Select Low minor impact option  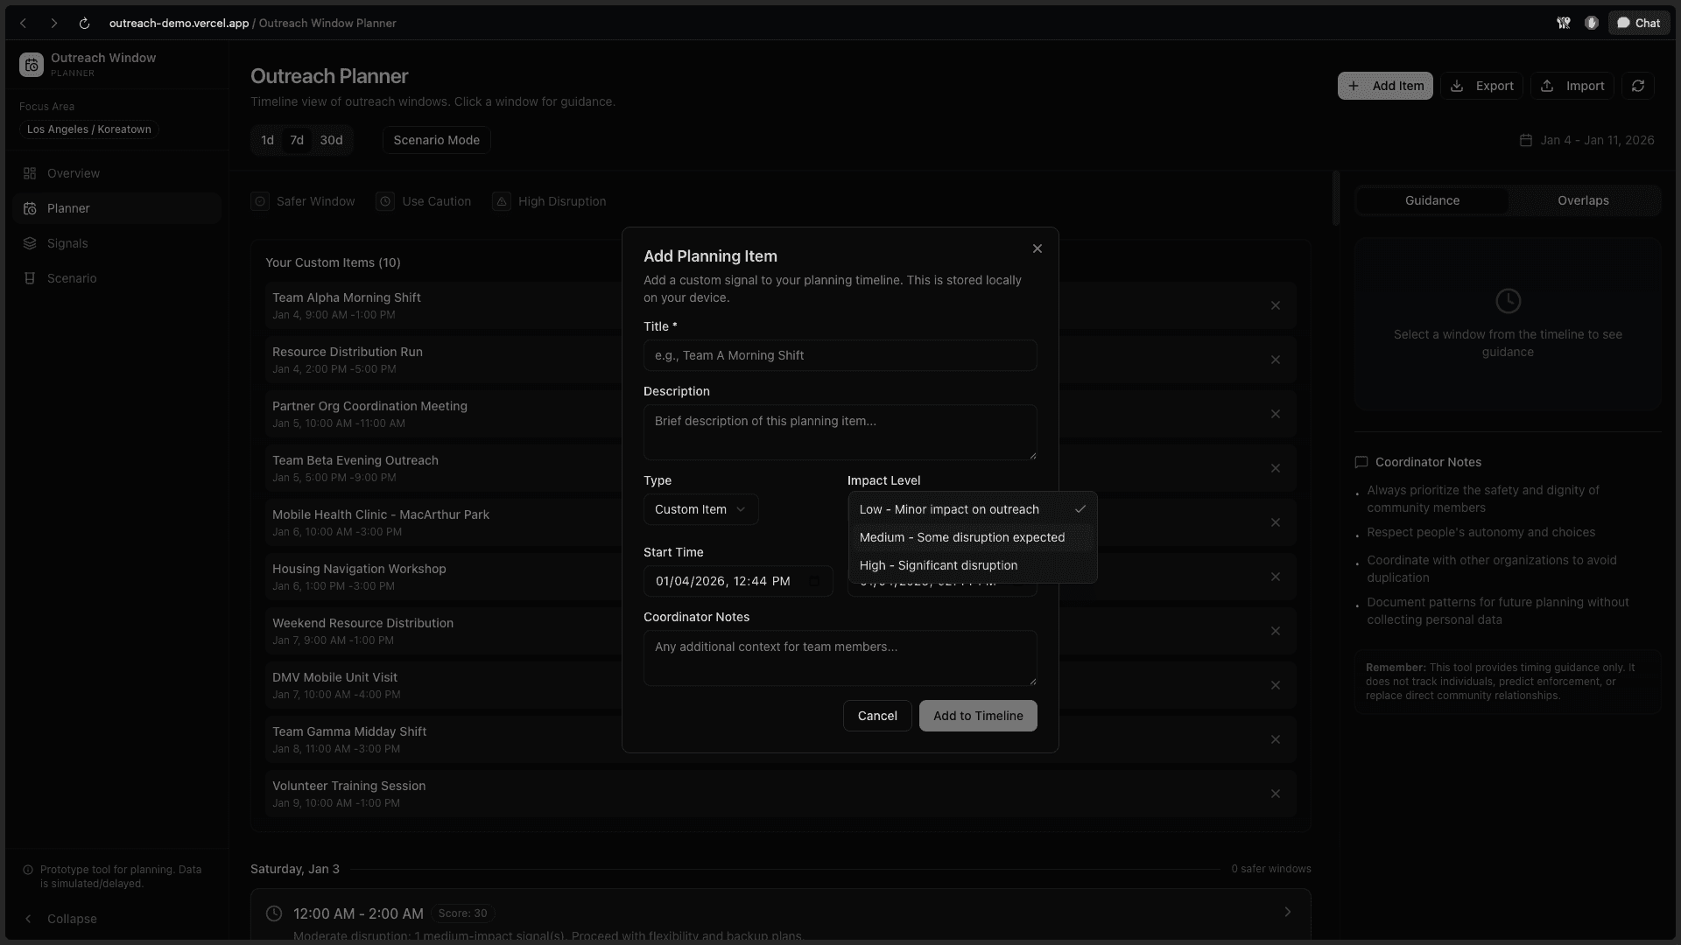coord(949,509)
